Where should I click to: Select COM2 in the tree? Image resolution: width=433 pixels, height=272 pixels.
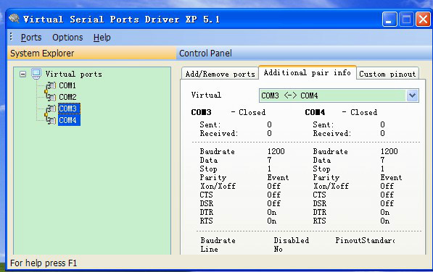coord(67,97)
